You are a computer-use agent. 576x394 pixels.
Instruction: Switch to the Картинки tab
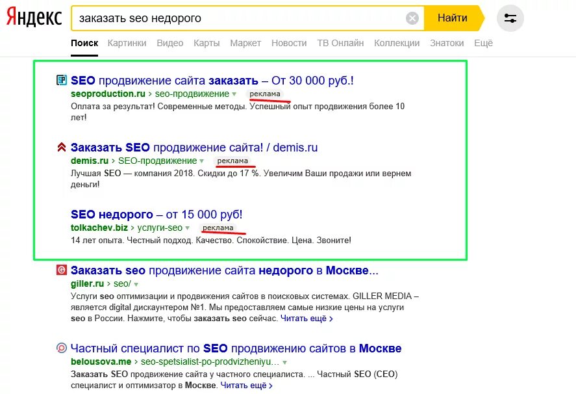(x=127, y=43)
